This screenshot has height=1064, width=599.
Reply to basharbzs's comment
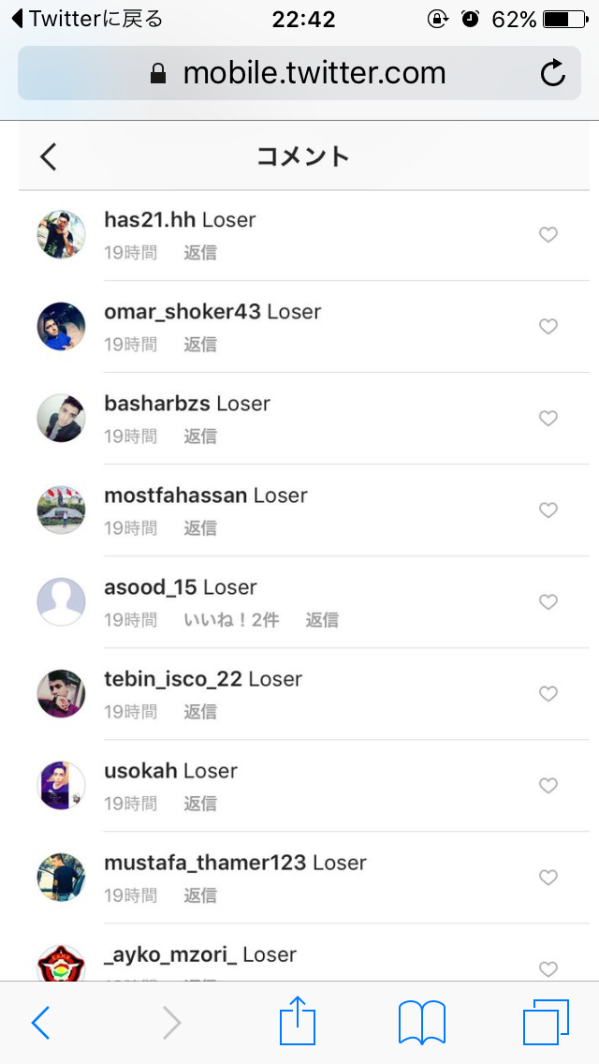(x=200, y=436)
